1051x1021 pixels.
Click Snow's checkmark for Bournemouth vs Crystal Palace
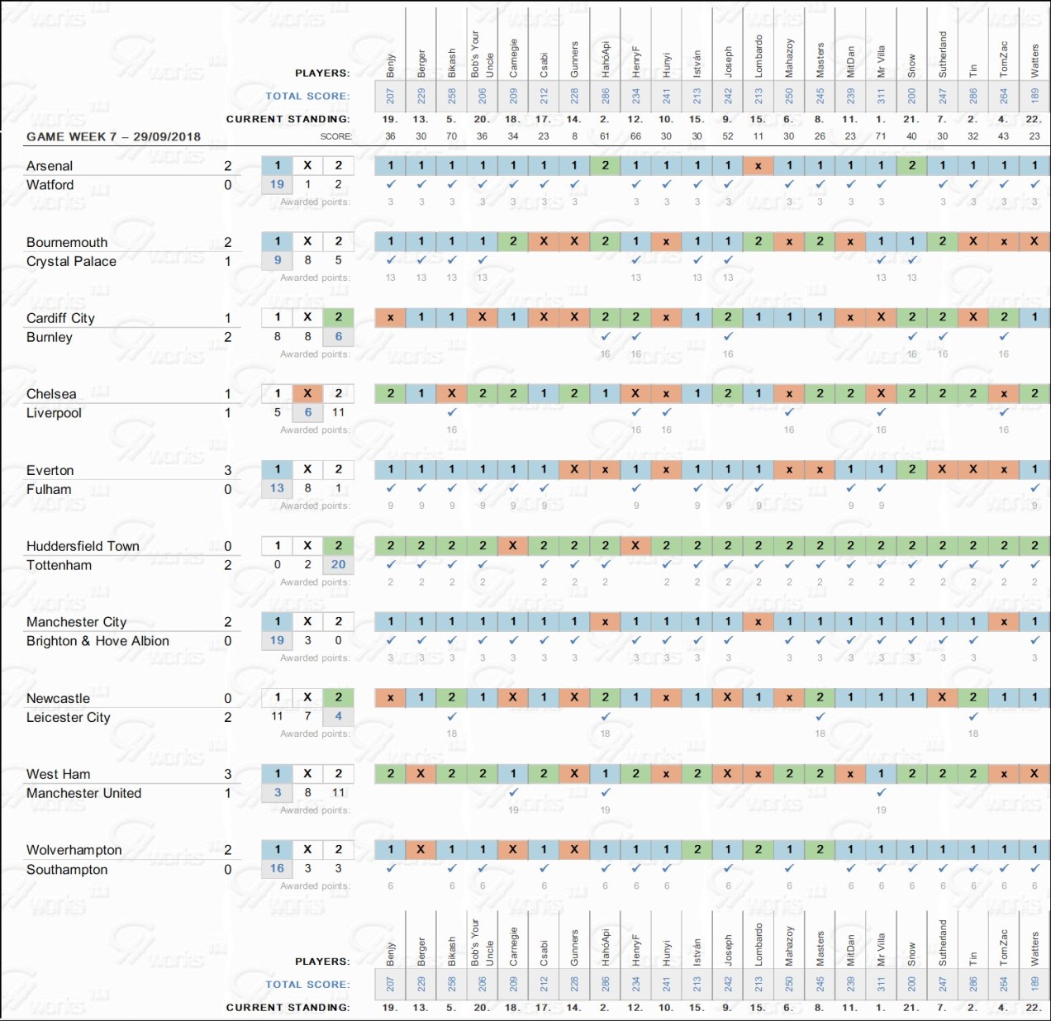click(x=912, y=260)
